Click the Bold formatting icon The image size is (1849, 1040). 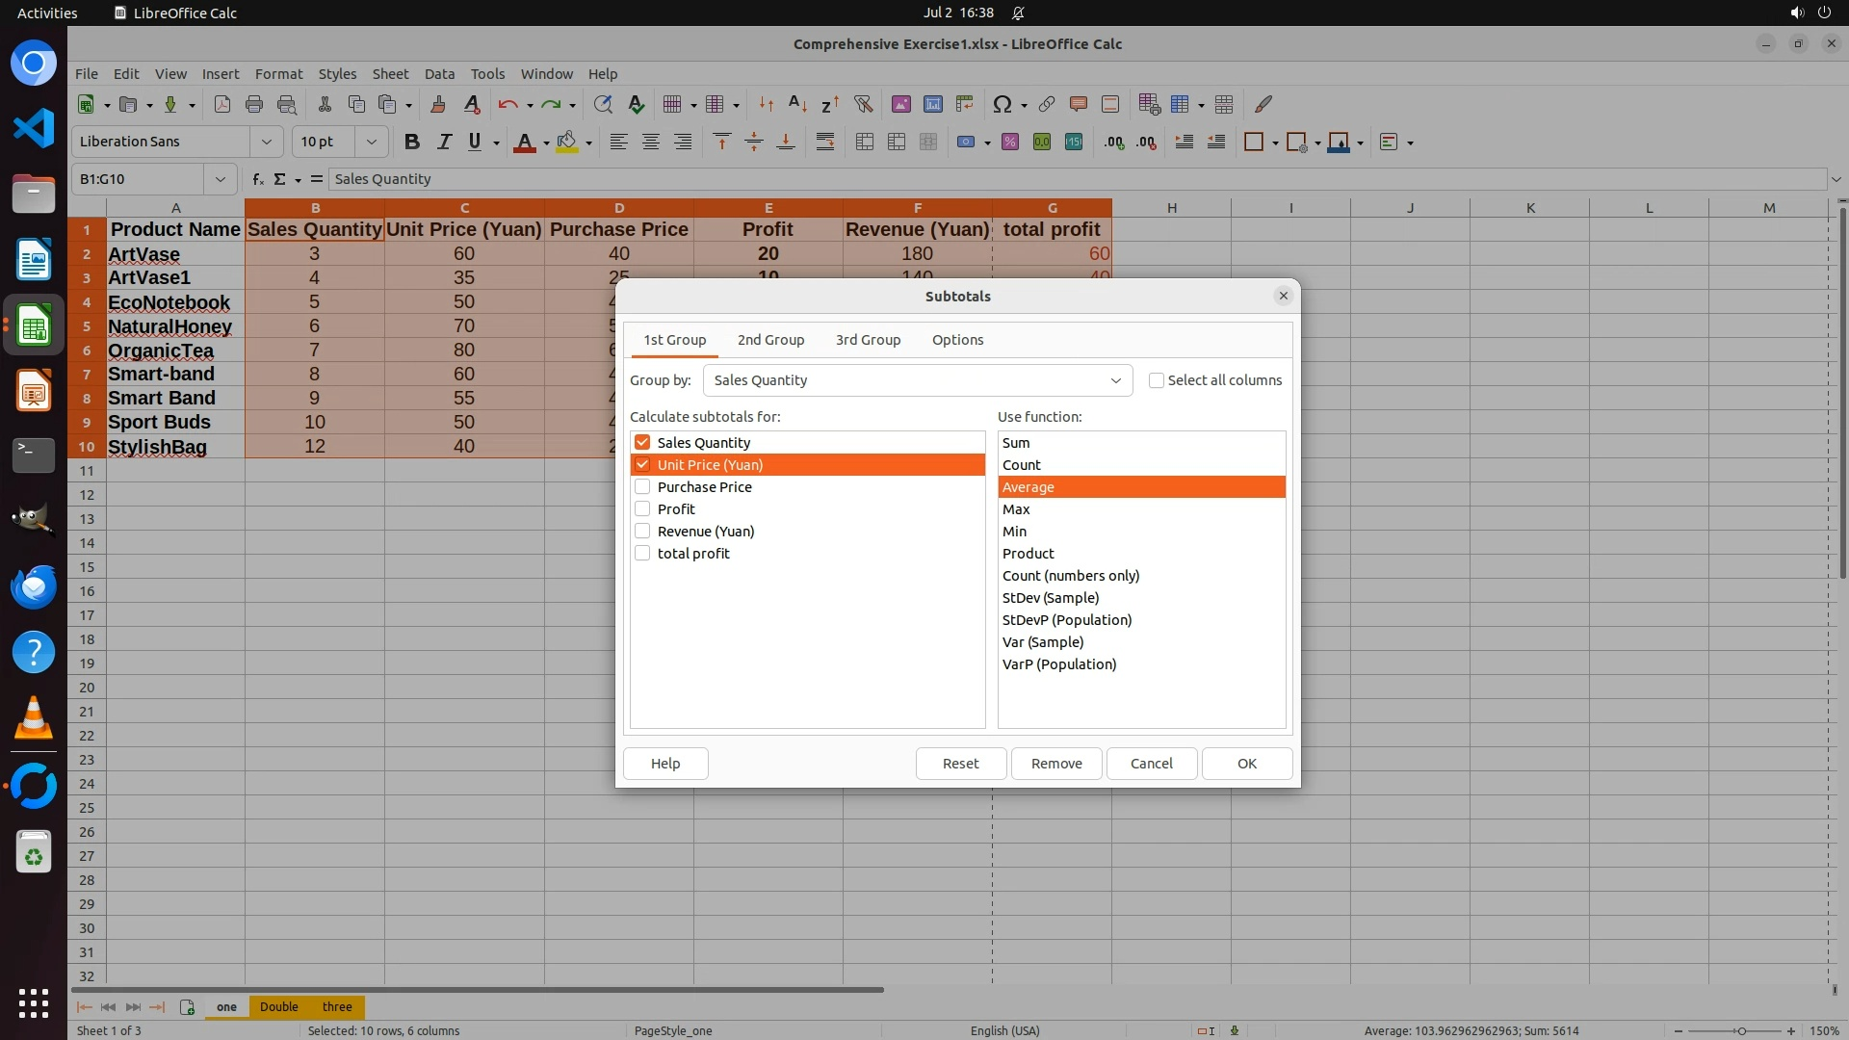tap(412, 142)
